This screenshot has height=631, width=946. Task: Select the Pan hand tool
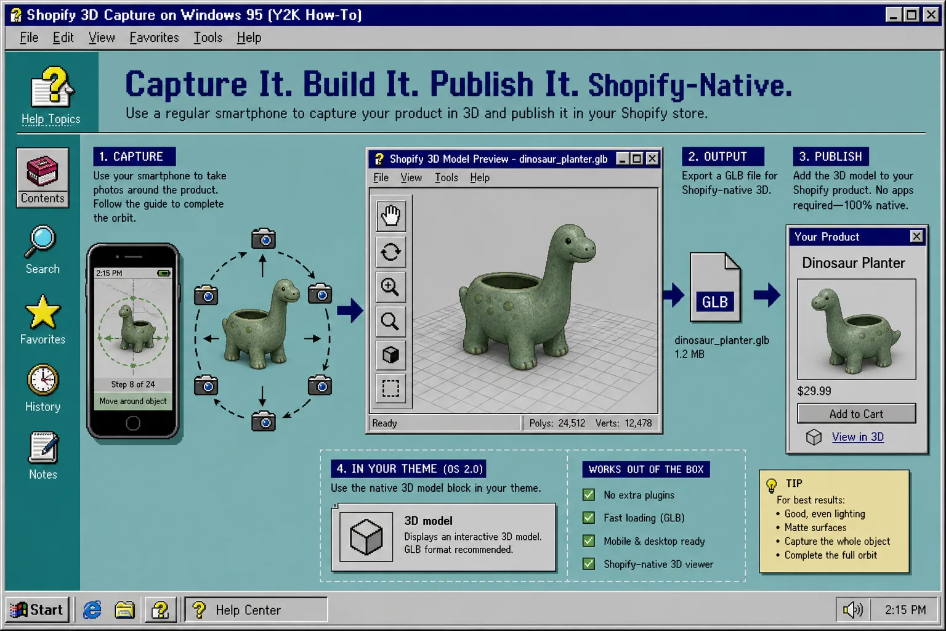pyautogui.click(x=390, y=216)
